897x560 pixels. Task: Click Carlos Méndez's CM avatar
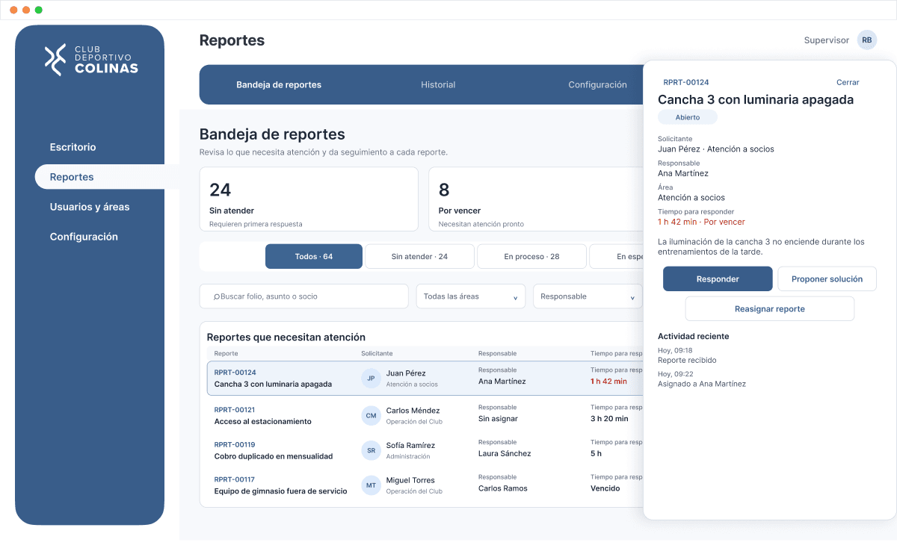pyautogui.click(x=371, y=416)
